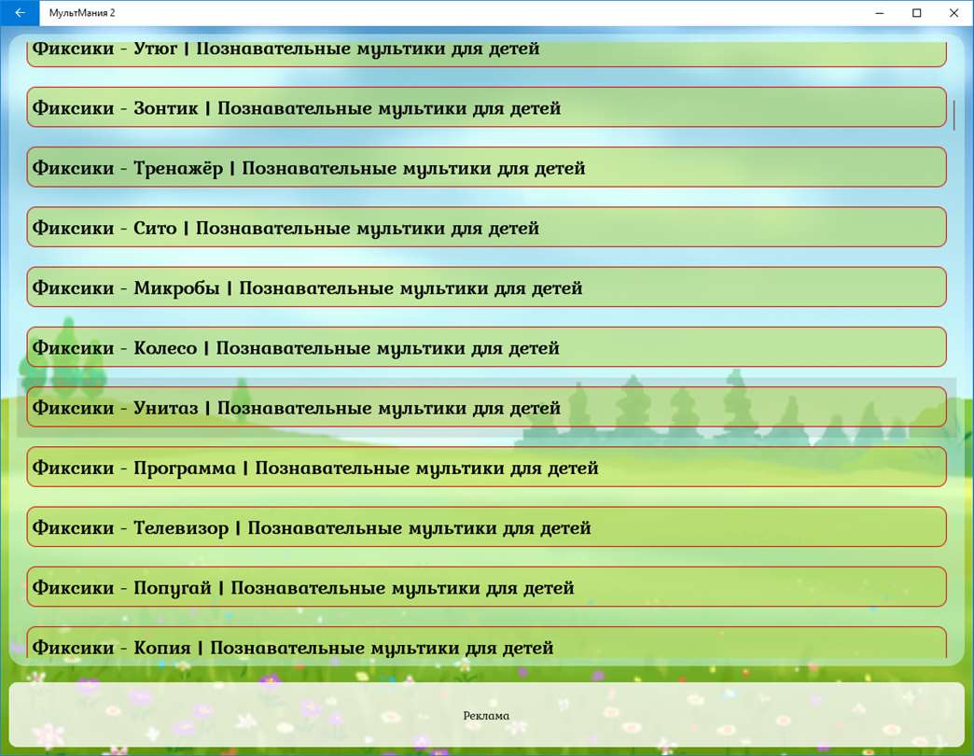
Task: Click the Реклама advertisement banner
Action: [x=486, y=715]
